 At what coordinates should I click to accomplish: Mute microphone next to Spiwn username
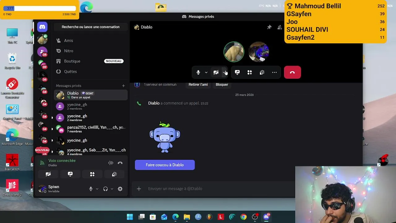point(91,189)
